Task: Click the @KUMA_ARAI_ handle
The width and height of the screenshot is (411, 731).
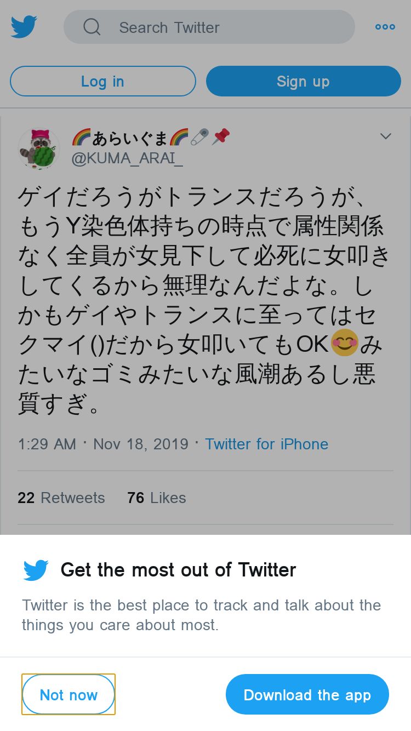Action: pos(127,159)
